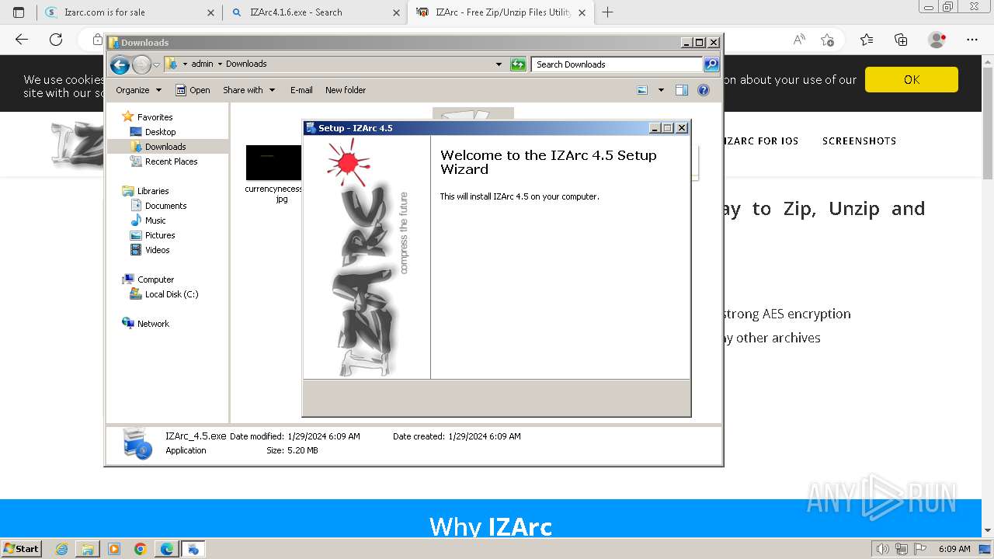Click the IZArc_4.5.exe icon in details pane
This screenshot has width=994, height=559.
(138, 443)
